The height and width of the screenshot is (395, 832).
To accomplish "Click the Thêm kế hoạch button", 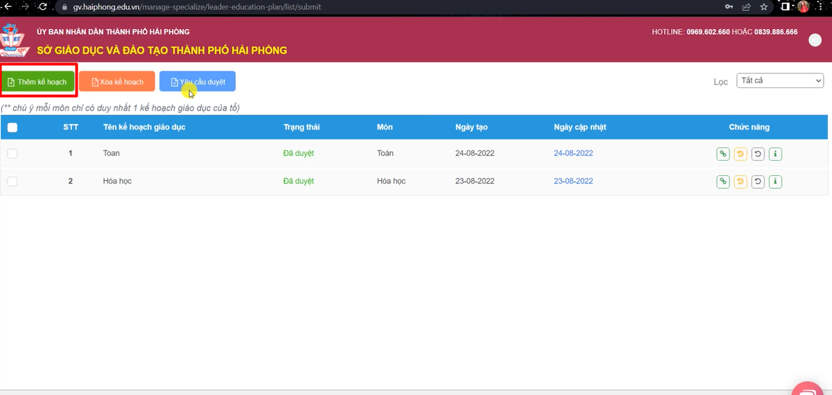I will (x=37, y=82).
